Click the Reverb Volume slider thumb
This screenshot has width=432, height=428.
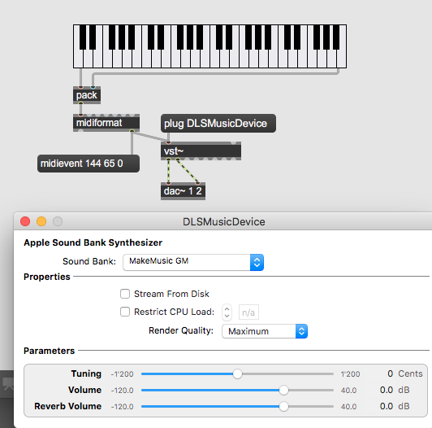(283, 407)
